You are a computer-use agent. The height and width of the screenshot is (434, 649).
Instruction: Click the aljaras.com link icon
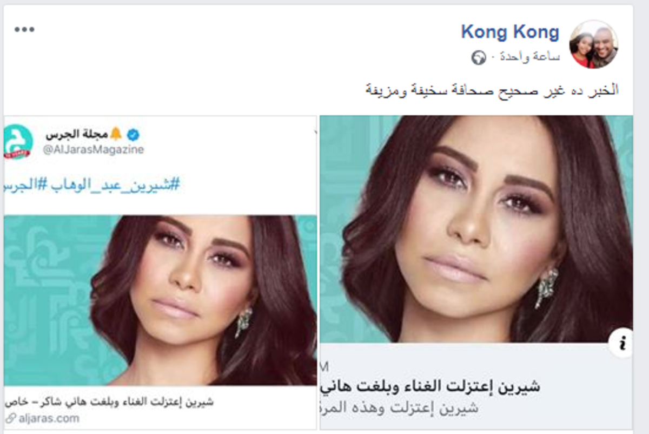tap(10, 418)
